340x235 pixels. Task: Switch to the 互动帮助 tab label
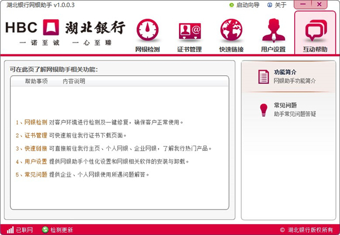(315, 49)
